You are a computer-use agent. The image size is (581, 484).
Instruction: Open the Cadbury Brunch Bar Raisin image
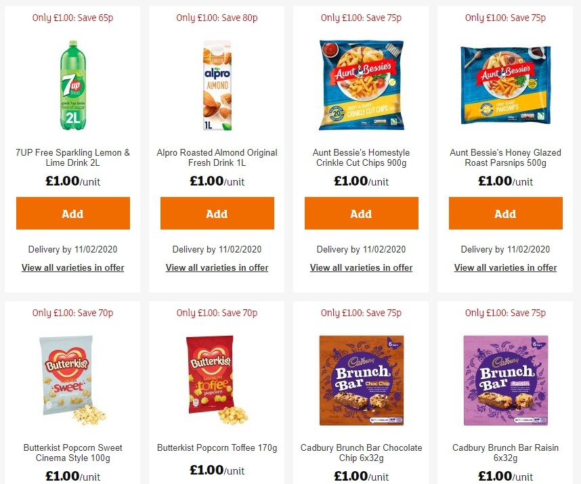[x=505, y=380]
